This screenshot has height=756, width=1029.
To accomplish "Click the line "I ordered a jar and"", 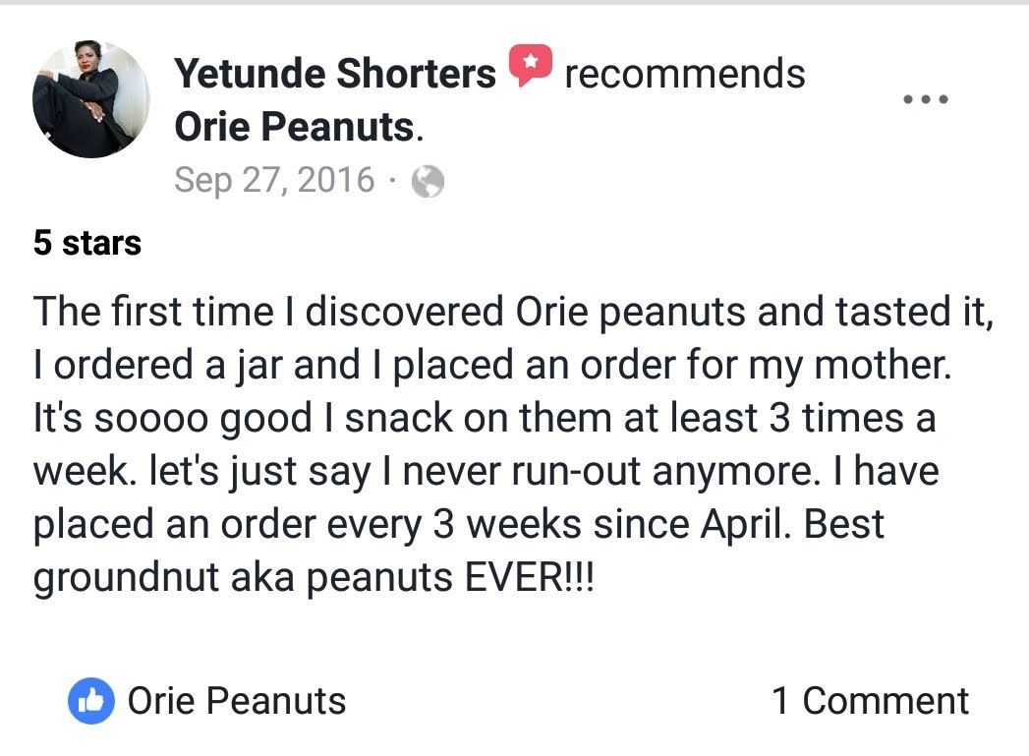I will click(x=197, y=365).
